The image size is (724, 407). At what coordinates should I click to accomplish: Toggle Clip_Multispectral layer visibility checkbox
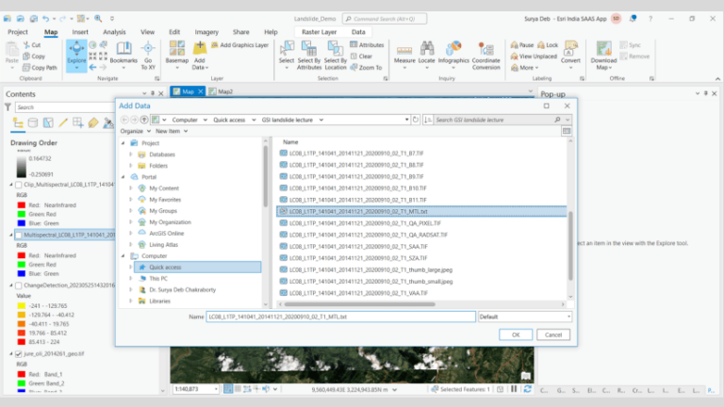point(19,185)
